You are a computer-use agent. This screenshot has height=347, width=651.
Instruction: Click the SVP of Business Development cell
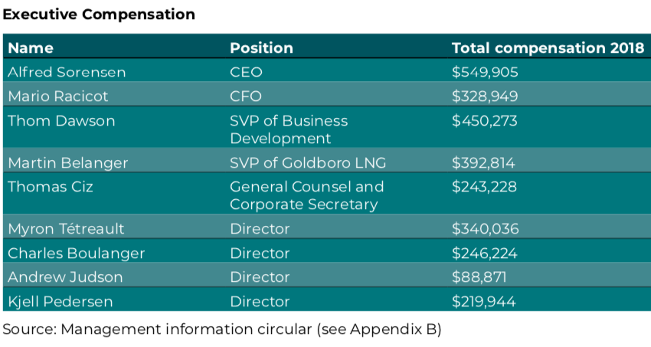[289, 129]
